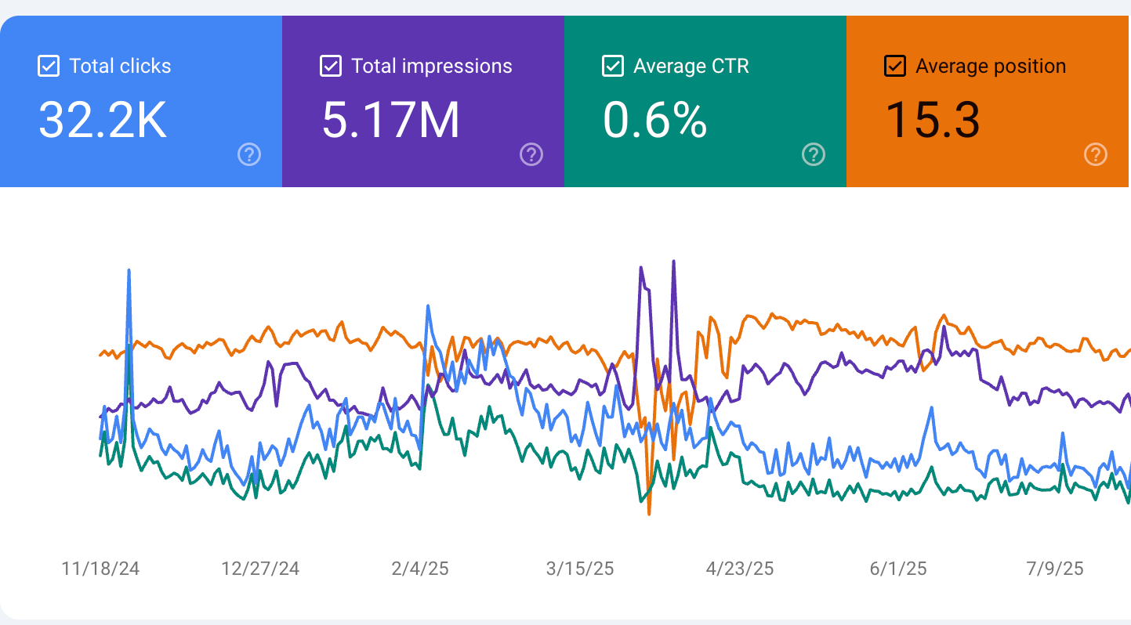The height and width of the screenshot is (625, 1131).
Task: Click the 32.2K total clicks value
Action: pos(103,121)
